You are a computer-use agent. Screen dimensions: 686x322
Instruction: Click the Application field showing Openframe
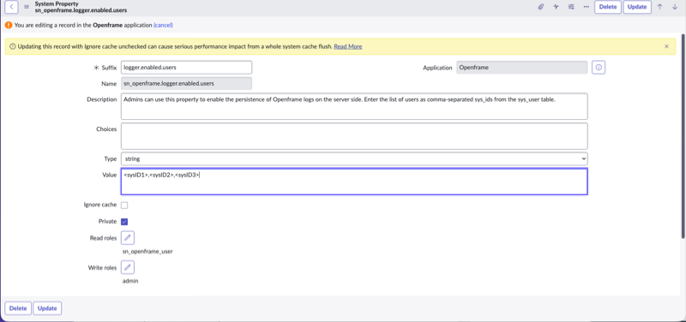tap(522, 68)
